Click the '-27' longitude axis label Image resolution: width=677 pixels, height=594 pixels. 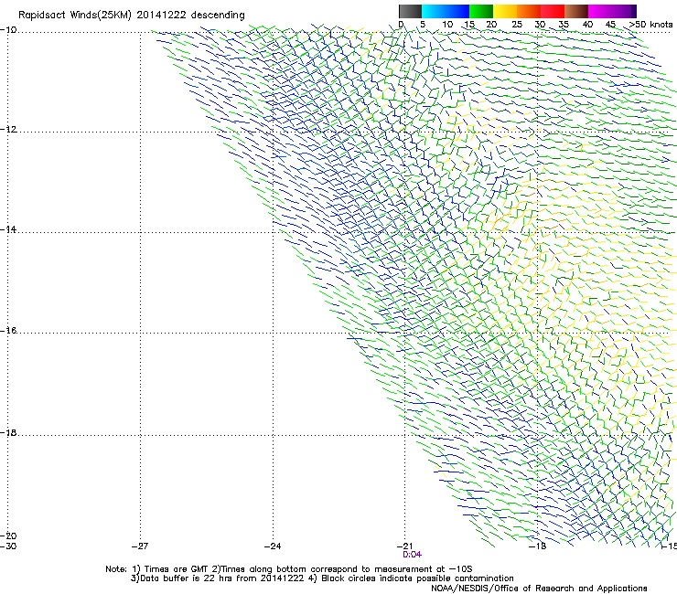point(140,546)
